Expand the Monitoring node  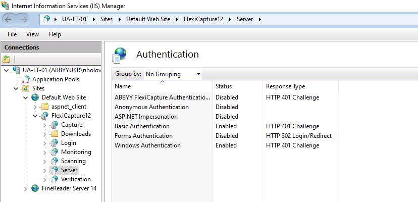point(45,152)
